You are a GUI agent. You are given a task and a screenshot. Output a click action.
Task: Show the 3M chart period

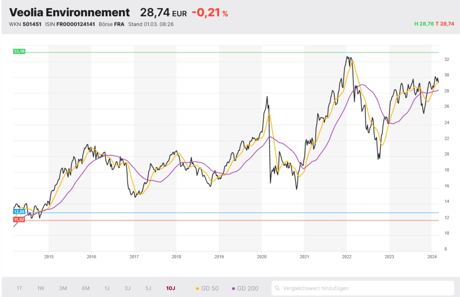63,288
